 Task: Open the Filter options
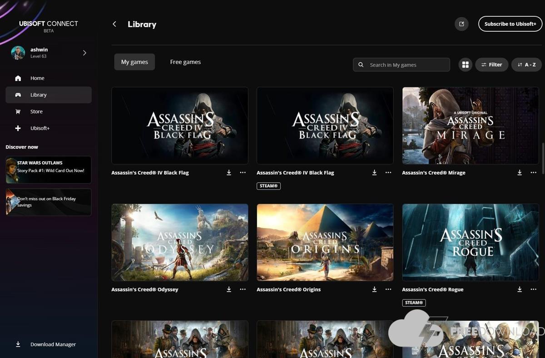click(x=491, y=65)
